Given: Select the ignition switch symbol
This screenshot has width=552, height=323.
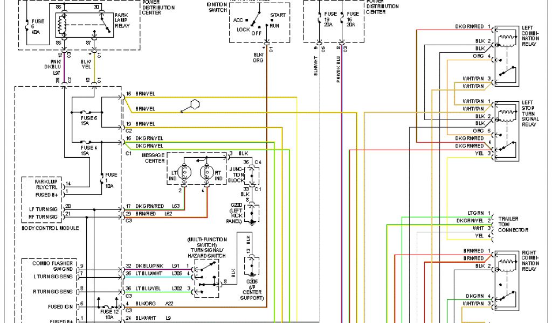Looking at the screenshot, I should point(260,24).
